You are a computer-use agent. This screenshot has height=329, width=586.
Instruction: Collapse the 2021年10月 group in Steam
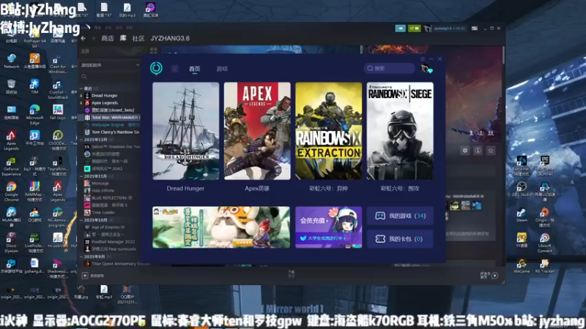pyautogui.click(x=81, y=220)
